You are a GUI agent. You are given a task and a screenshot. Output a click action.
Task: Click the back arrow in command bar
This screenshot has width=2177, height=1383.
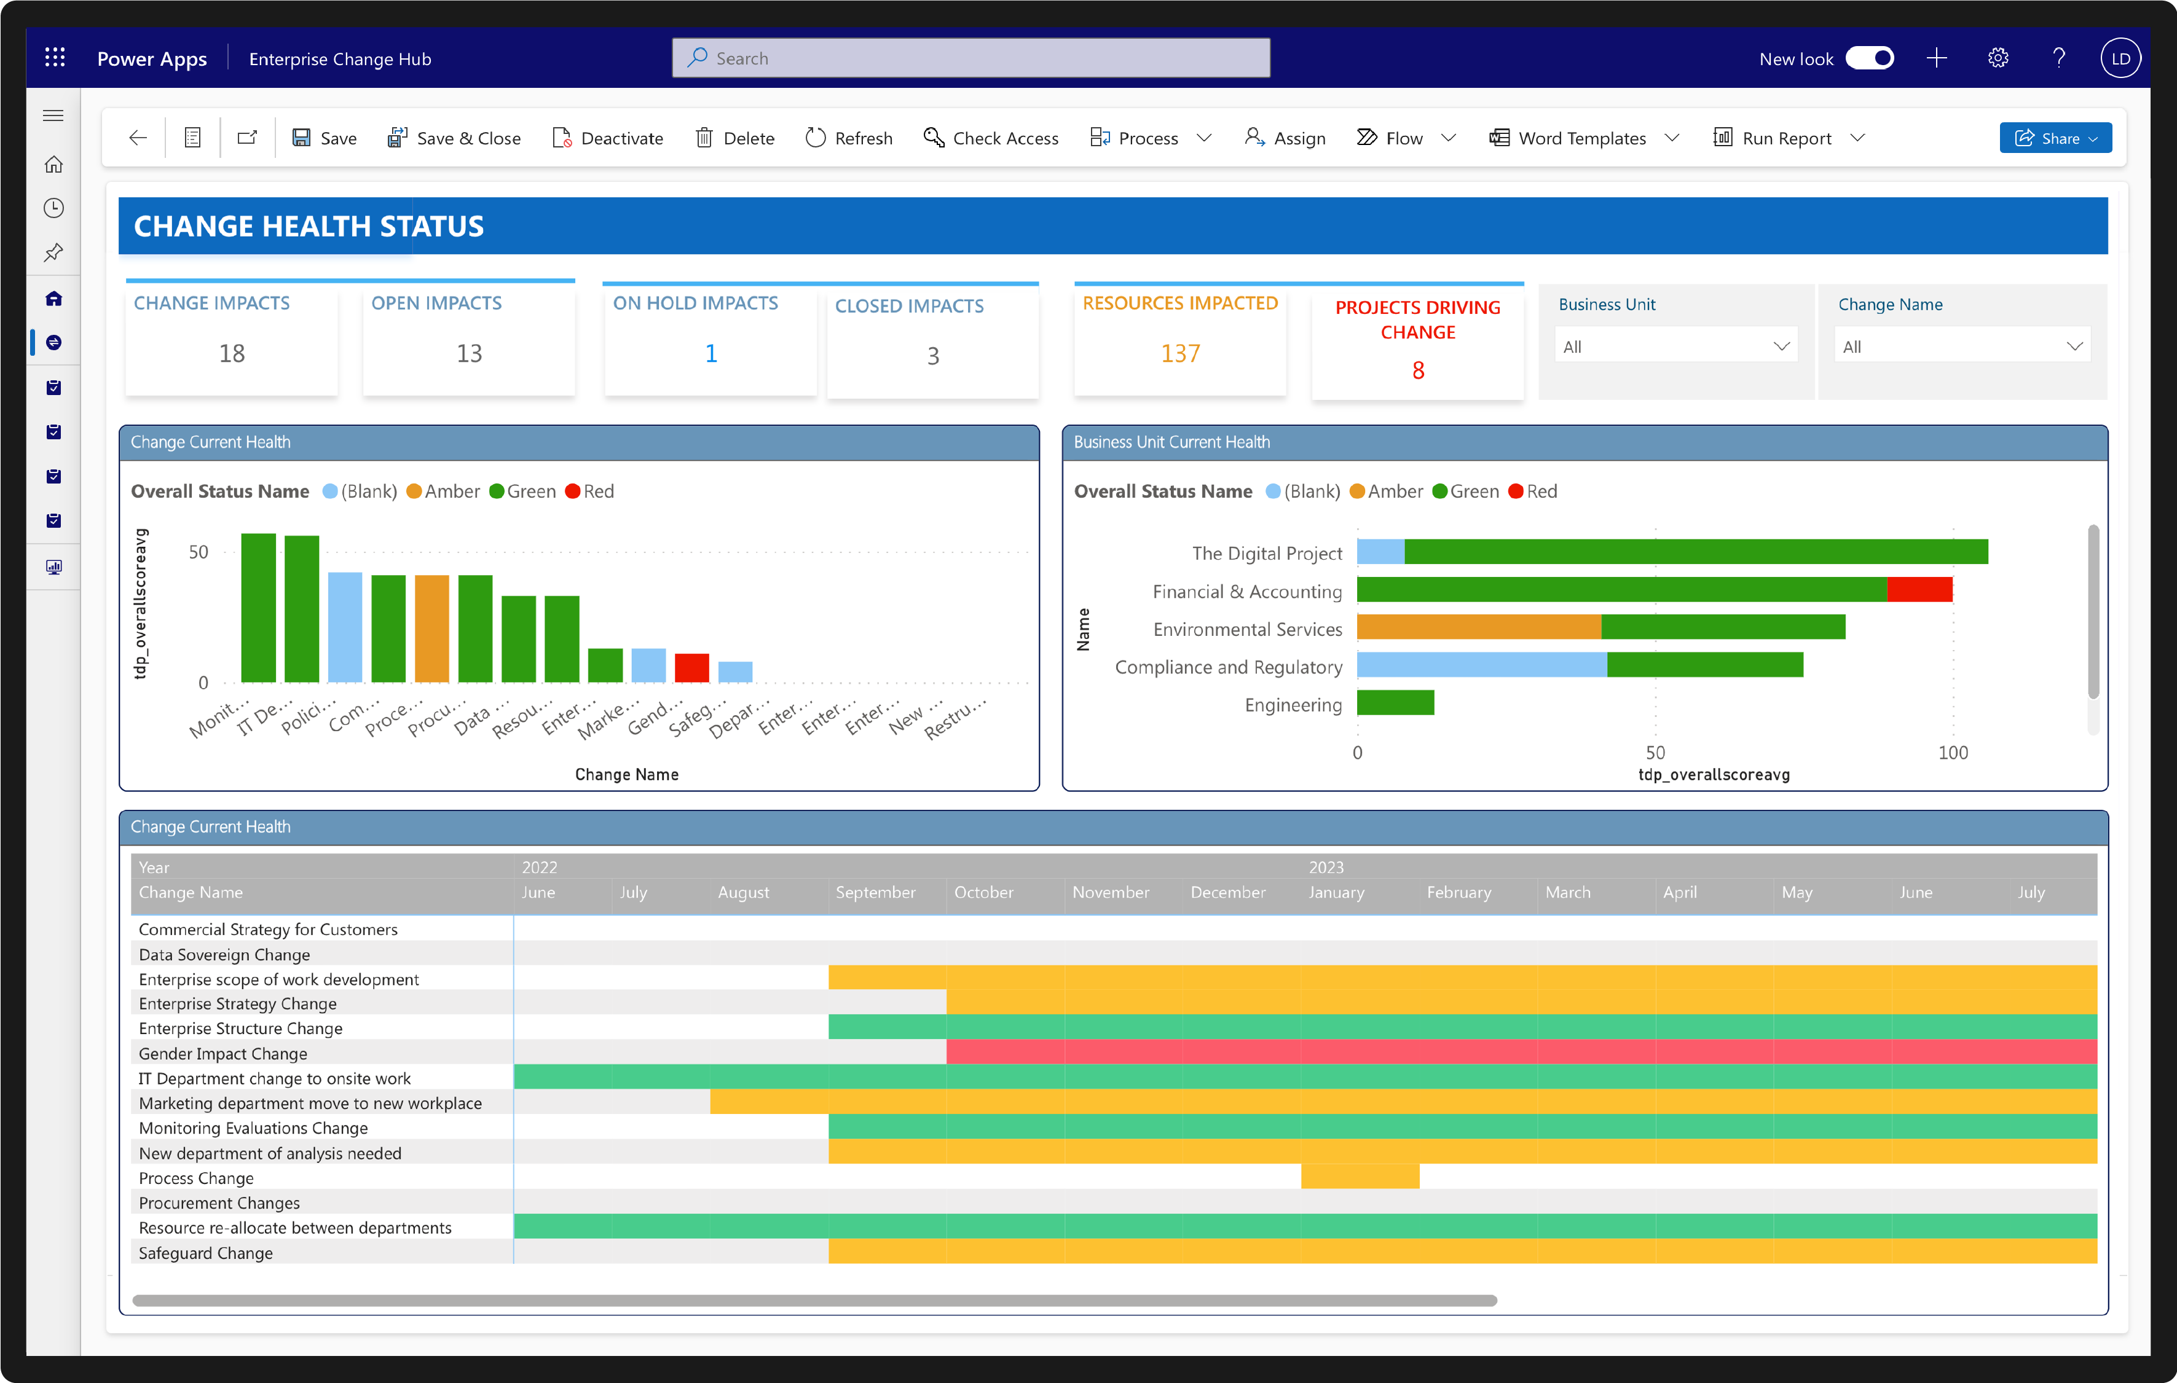[x=138, y=138]
